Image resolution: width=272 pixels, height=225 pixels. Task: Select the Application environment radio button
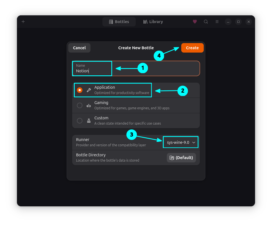pyautogui.click(x=80, y=90)
